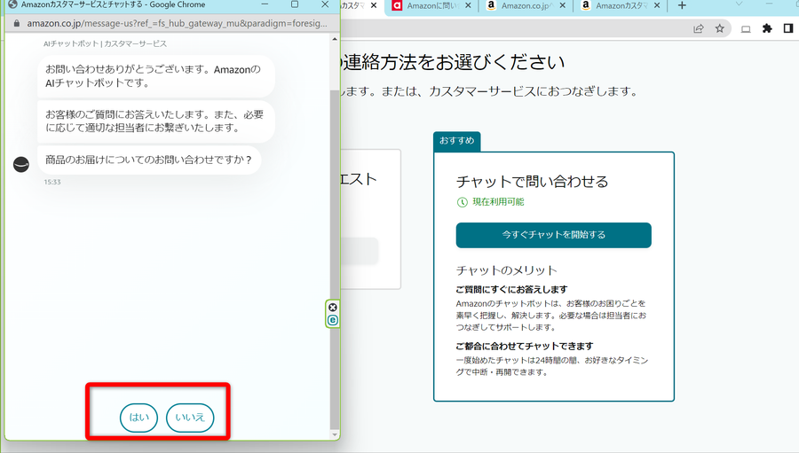799x453 pixels.
Task: Click the おすすめ recommended label tab
Action: pos(456,141)
